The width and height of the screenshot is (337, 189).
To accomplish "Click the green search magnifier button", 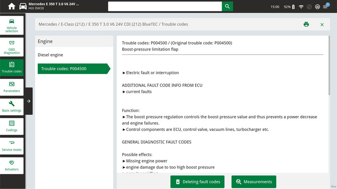I will point(227,6).
